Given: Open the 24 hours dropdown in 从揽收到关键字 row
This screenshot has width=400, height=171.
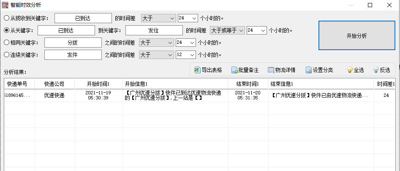Looking at the screenshot, I should click(x=188, y=18).
